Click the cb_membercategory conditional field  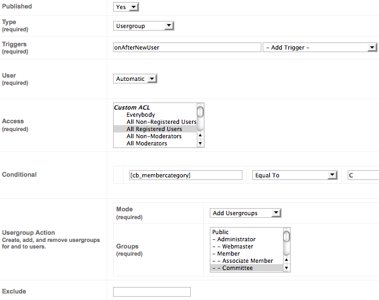pos(186,175)
